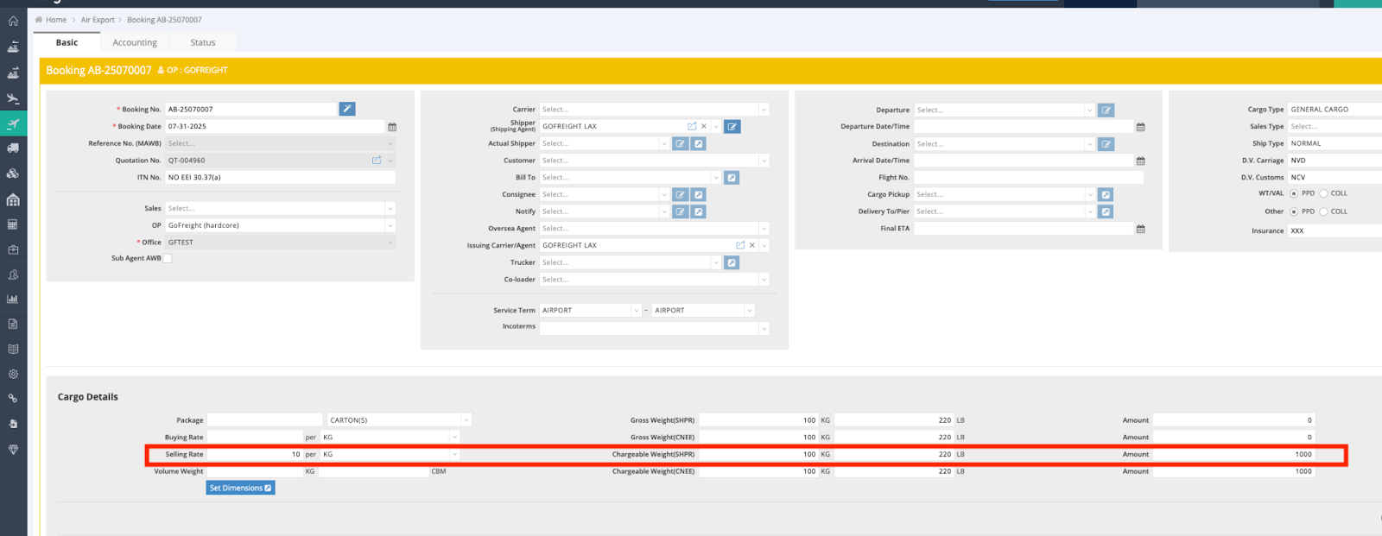Expand the Carrier dropdown
Viewport: 1382px width, 536px height.
click(x=764, y=110)
